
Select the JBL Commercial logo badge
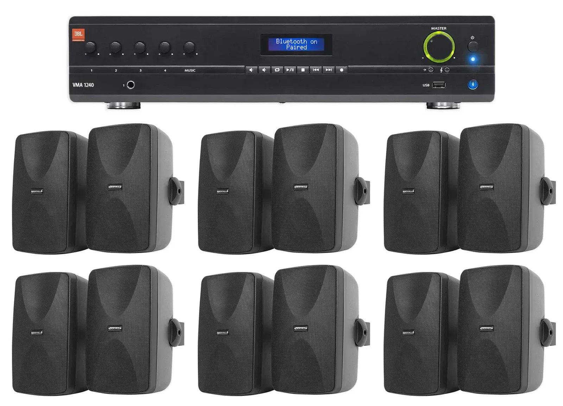coord(78,34)
